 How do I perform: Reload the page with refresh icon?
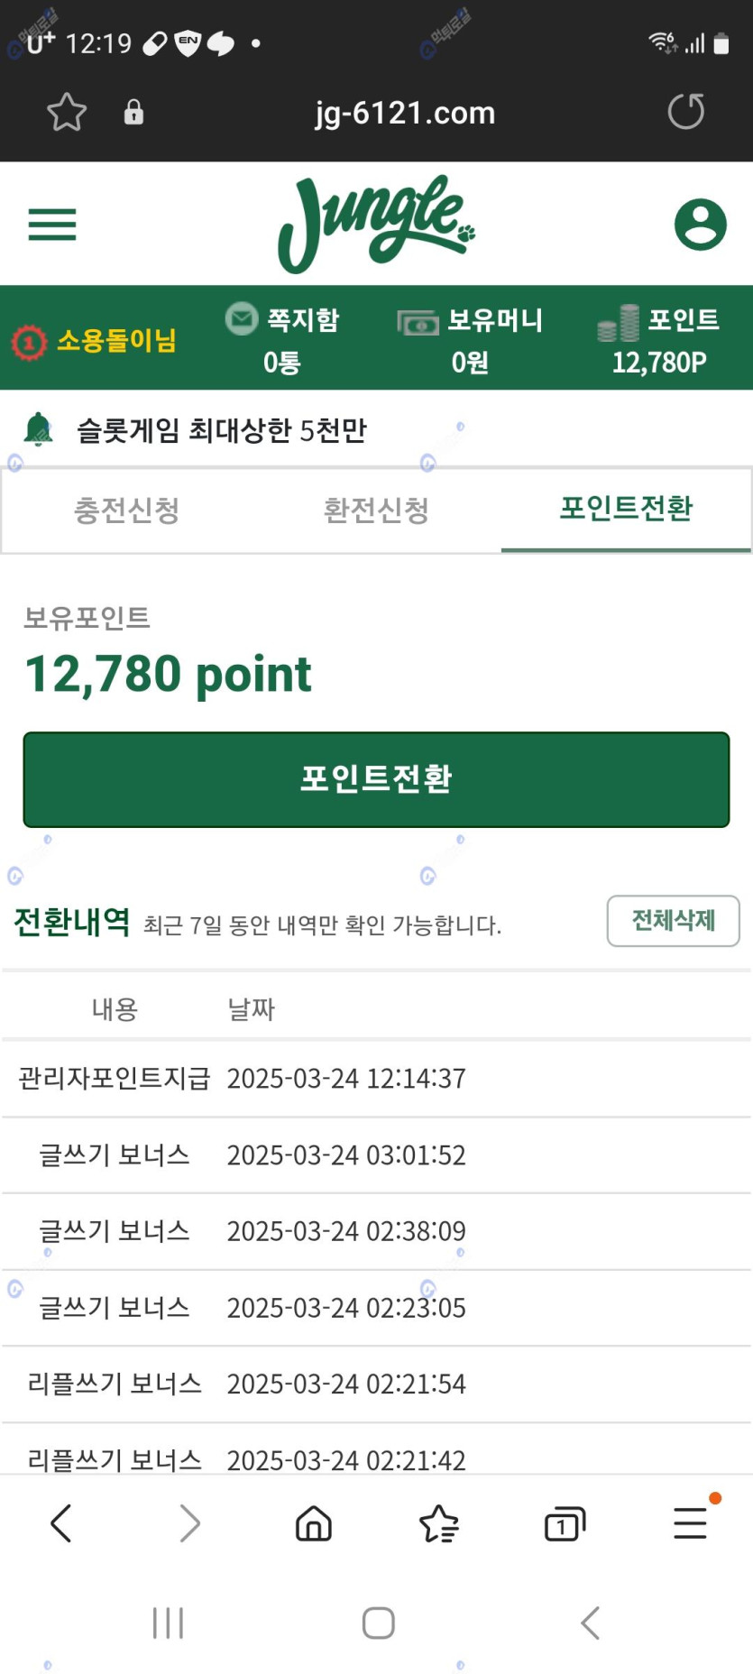(x=686, y=112)
